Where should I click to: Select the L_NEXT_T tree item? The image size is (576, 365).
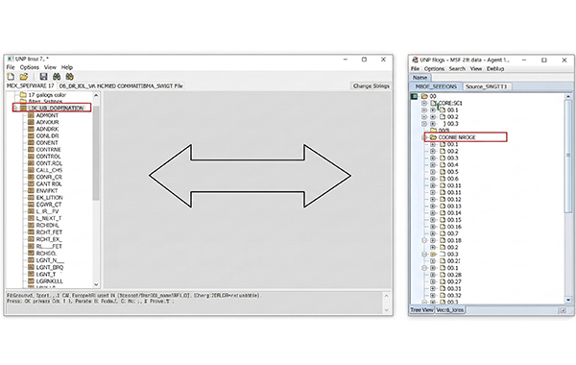click(x=49, y=218)
